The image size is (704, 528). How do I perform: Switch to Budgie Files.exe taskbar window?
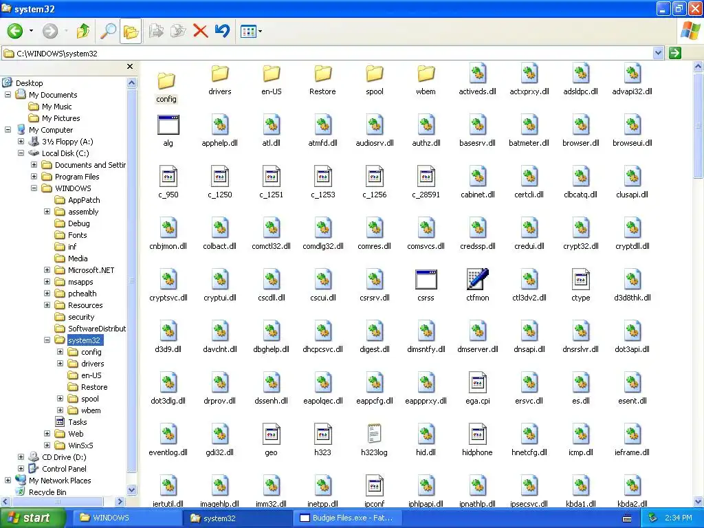click(x=349, y=518)
